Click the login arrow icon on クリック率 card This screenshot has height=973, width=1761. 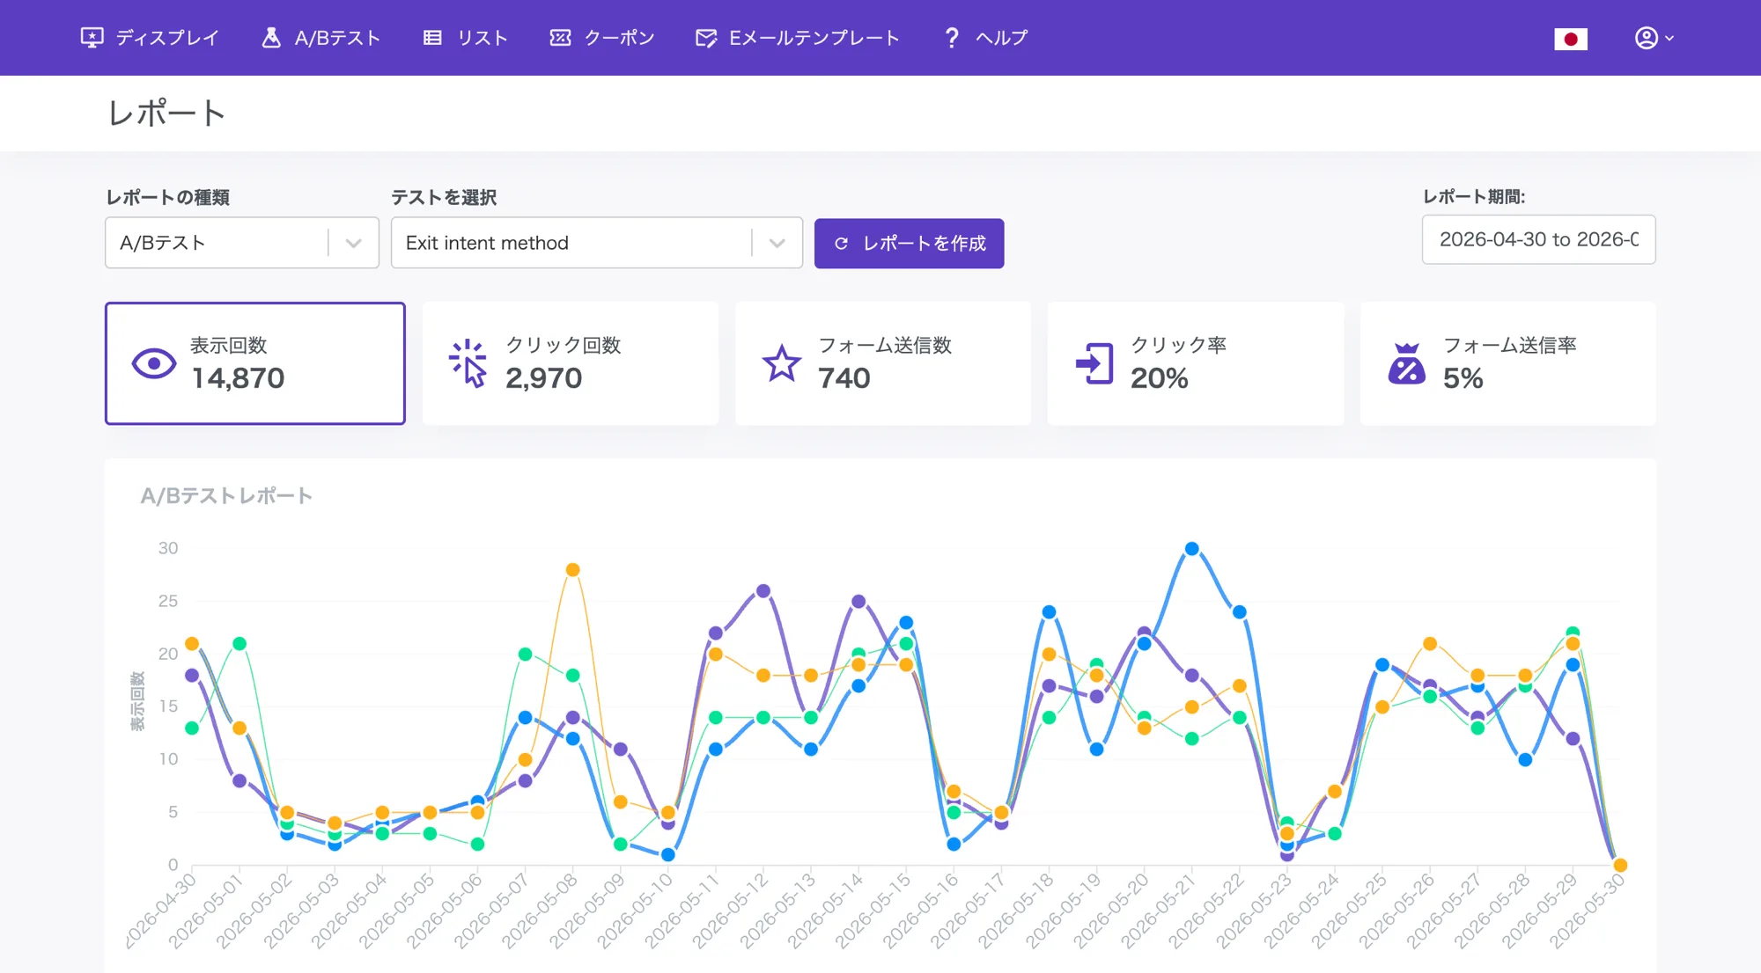tap(1094, 363)
